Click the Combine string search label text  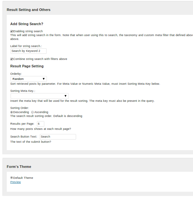pyautogui.click(x=40, y=59)
